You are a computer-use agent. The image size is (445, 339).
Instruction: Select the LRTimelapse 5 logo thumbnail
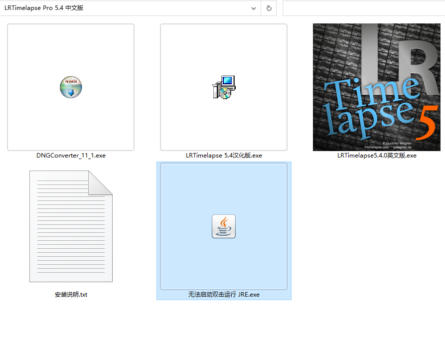[x=377, y=87]
